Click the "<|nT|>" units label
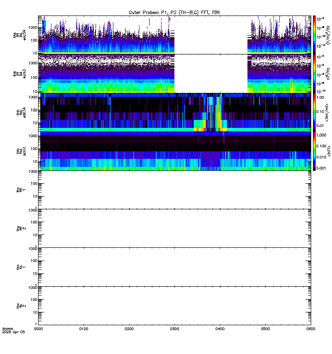Screen dimensions: 332x354 point(329,151)
